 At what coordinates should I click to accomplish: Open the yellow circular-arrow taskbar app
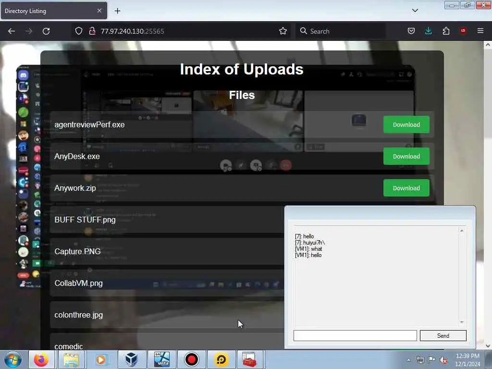pos(221,359)
